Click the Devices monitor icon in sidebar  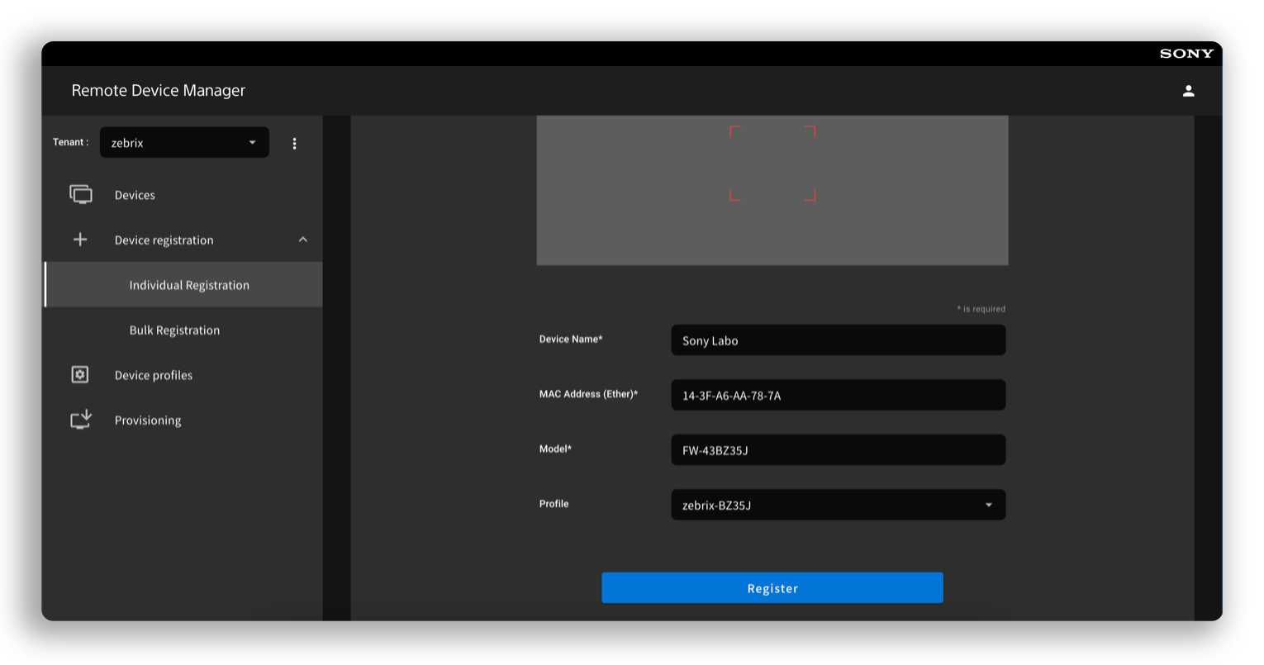click(x=80, y=195)
